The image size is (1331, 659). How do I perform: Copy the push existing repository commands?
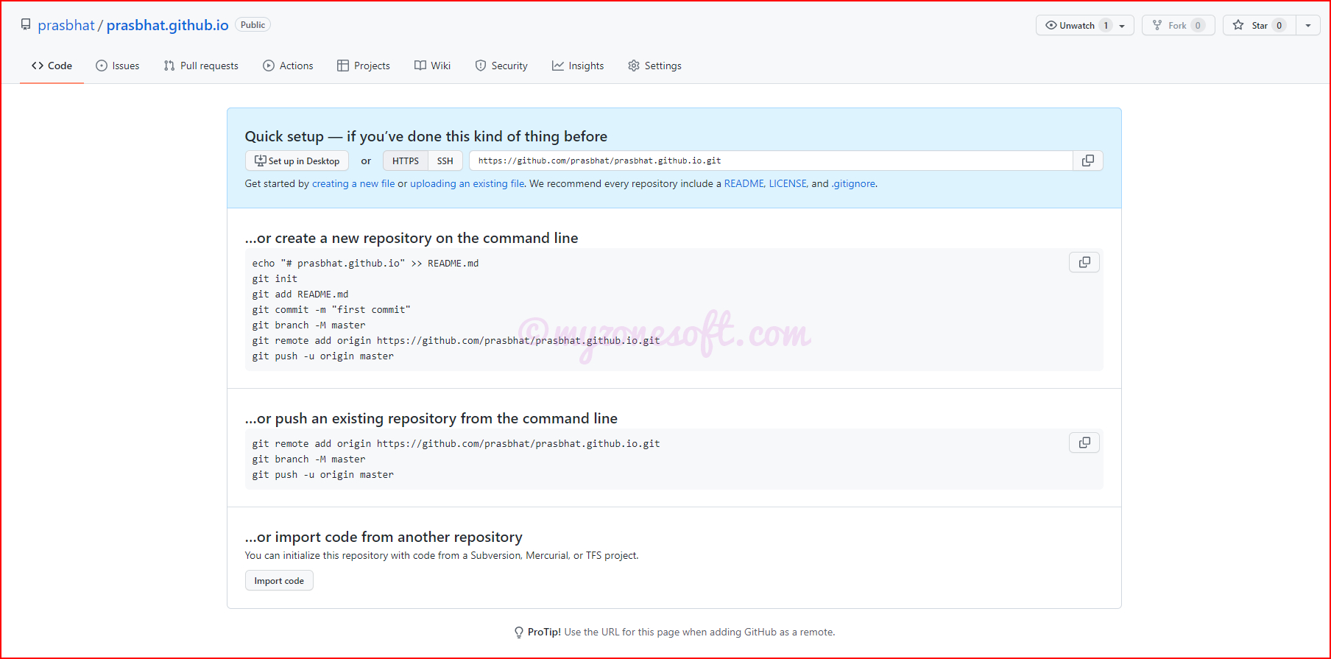click(x=1084, y=443)
